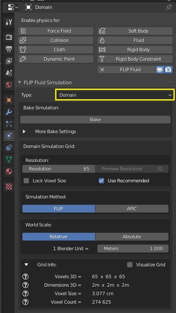Open the Output properties printer icon
The height and width of the screenshot is (313, 176).
(9, 49)
